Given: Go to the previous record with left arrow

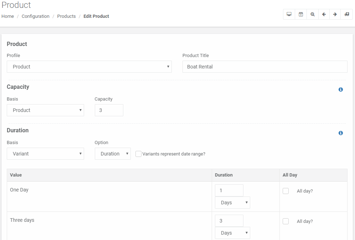Looking at the screenshot, I should (324, 14).
